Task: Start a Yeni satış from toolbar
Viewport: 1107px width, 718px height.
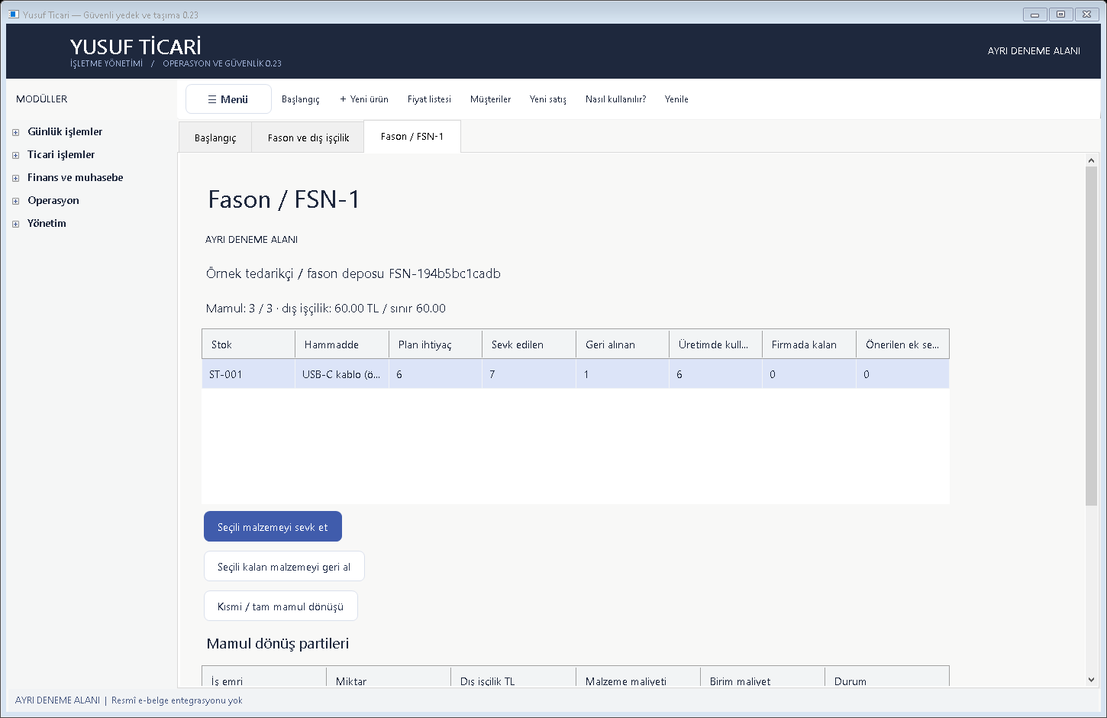Action: click(x=548, y=99)
